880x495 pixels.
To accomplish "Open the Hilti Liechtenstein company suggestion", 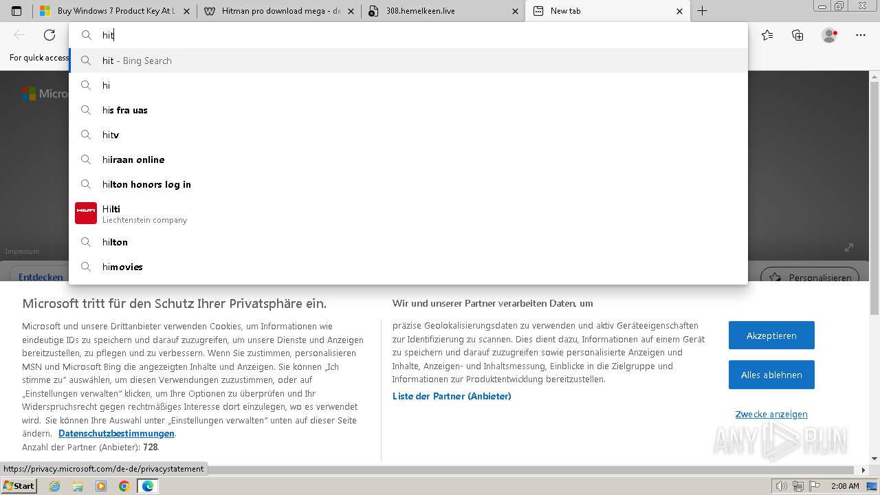I will (x=408, y=213).
